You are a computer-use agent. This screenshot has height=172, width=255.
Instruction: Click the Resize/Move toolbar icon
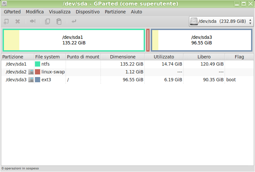pos(33,22)
